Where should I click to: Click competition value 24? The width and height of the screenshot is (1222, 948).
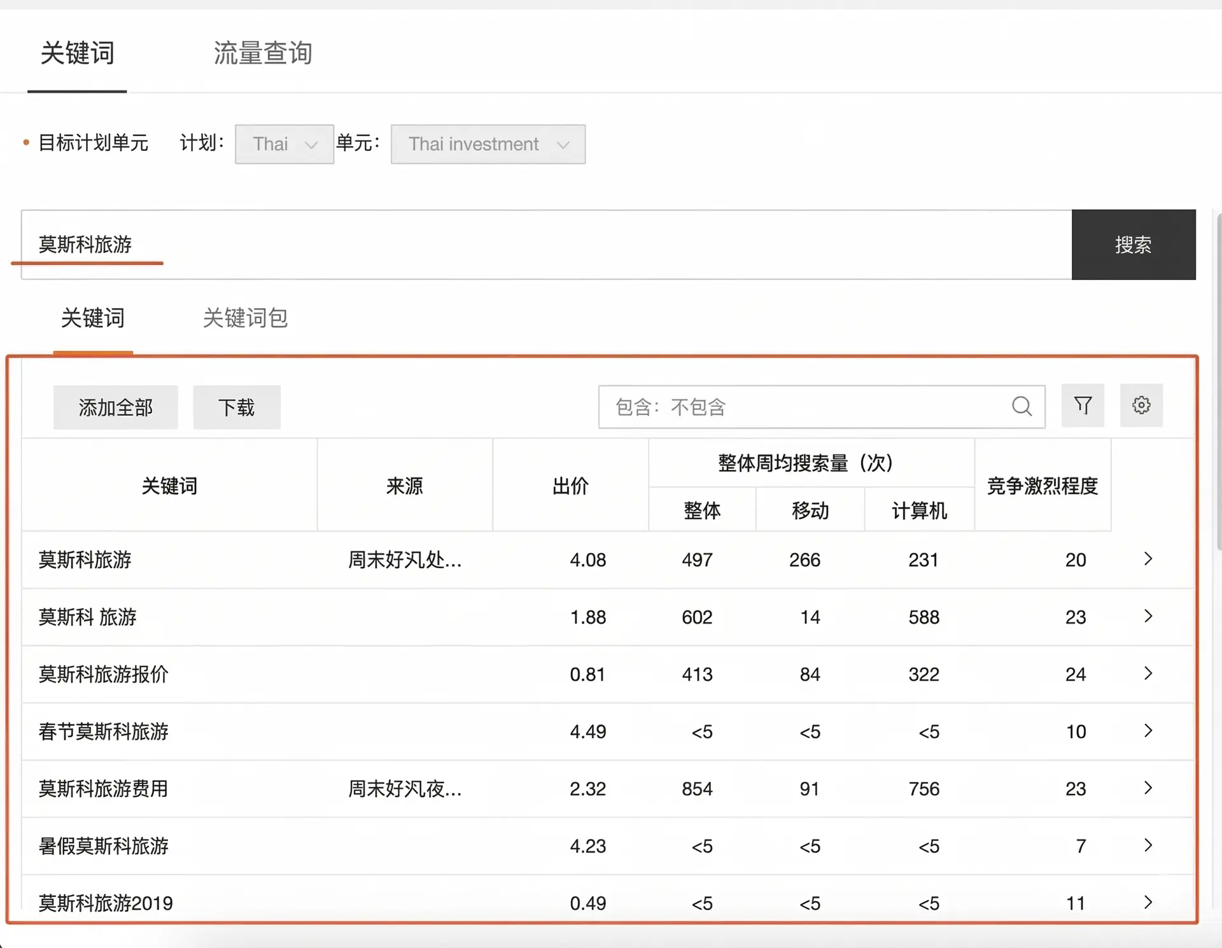1076,674
